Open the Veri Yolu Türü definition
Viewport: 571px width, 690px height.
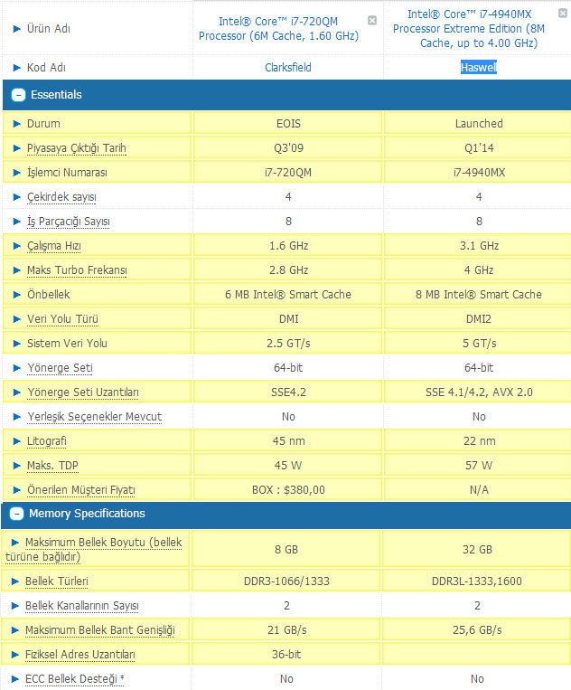coord(62,319)
